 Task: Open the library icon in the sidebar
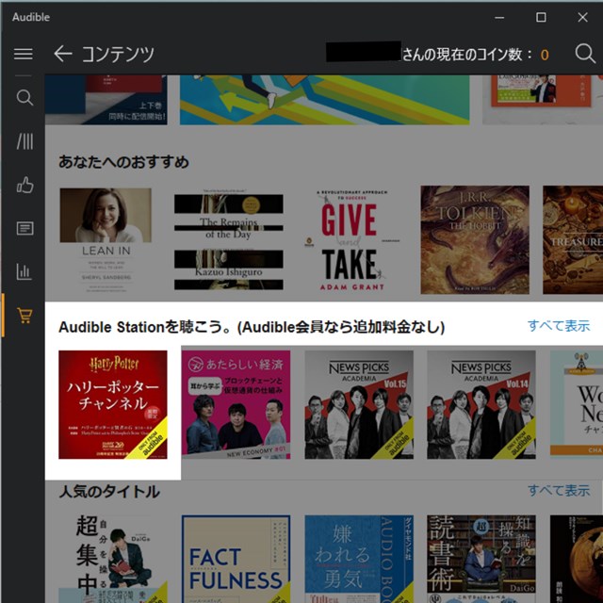(24, 141)
